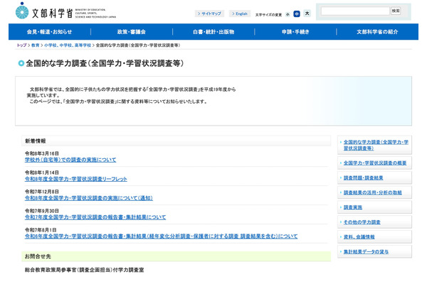Open the 政策・審議会 menu
427x284 pixels.
point(132,32)
